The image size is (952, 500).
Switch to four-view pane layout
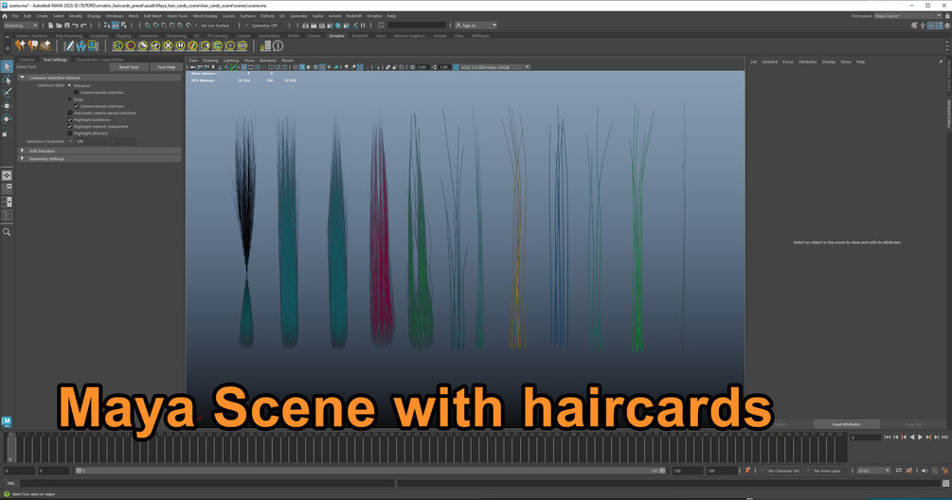[x=7, y=188]
